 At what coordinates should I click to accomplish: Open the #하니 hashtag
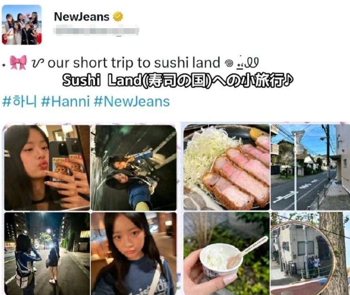19,102
